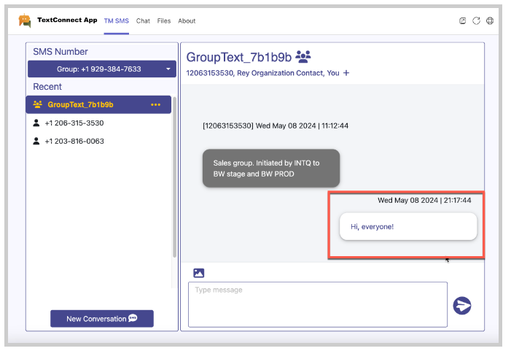The height and width of the screenshot is (351, 511).
Task: Send message with the paper plane icon
Action: (462, 305)
